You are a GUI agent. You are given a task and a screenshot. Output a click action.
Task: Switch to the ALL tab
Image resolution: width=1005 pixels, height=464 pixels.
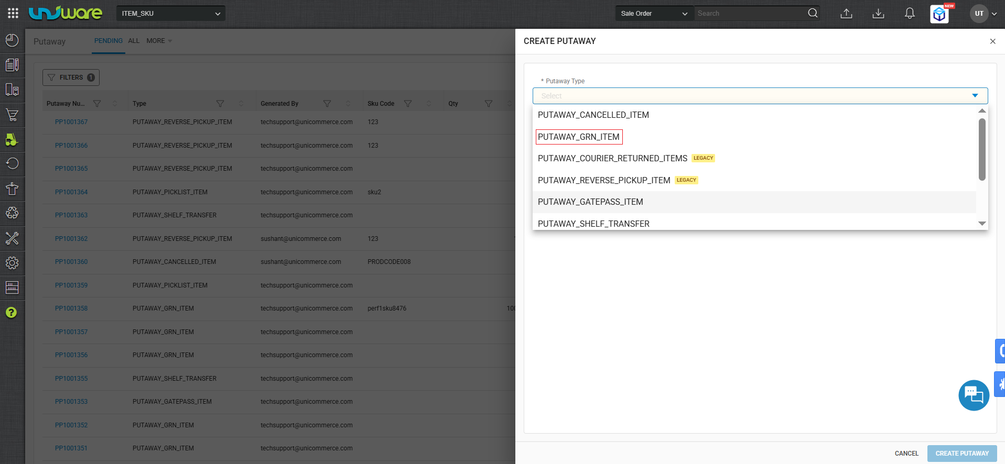[134, 41]
